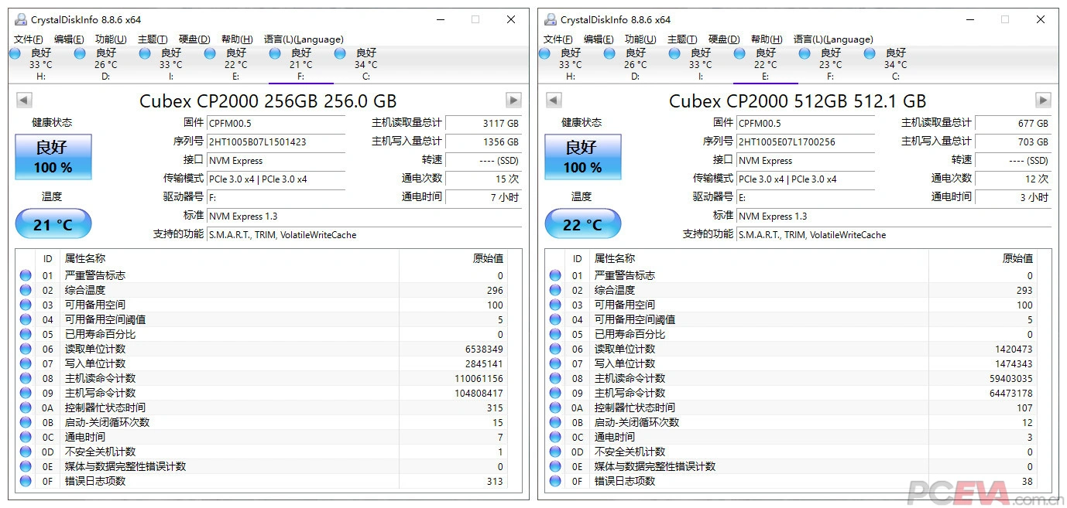Screen dimensions: 1067x508
Task: Open 文件(F) menu in left window
Action: (x=29, y=39)
